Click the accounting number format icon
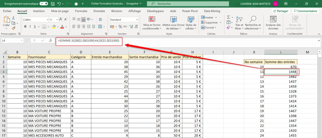The width and height of the screenshot is (322, 138). [x=113, y=27]
